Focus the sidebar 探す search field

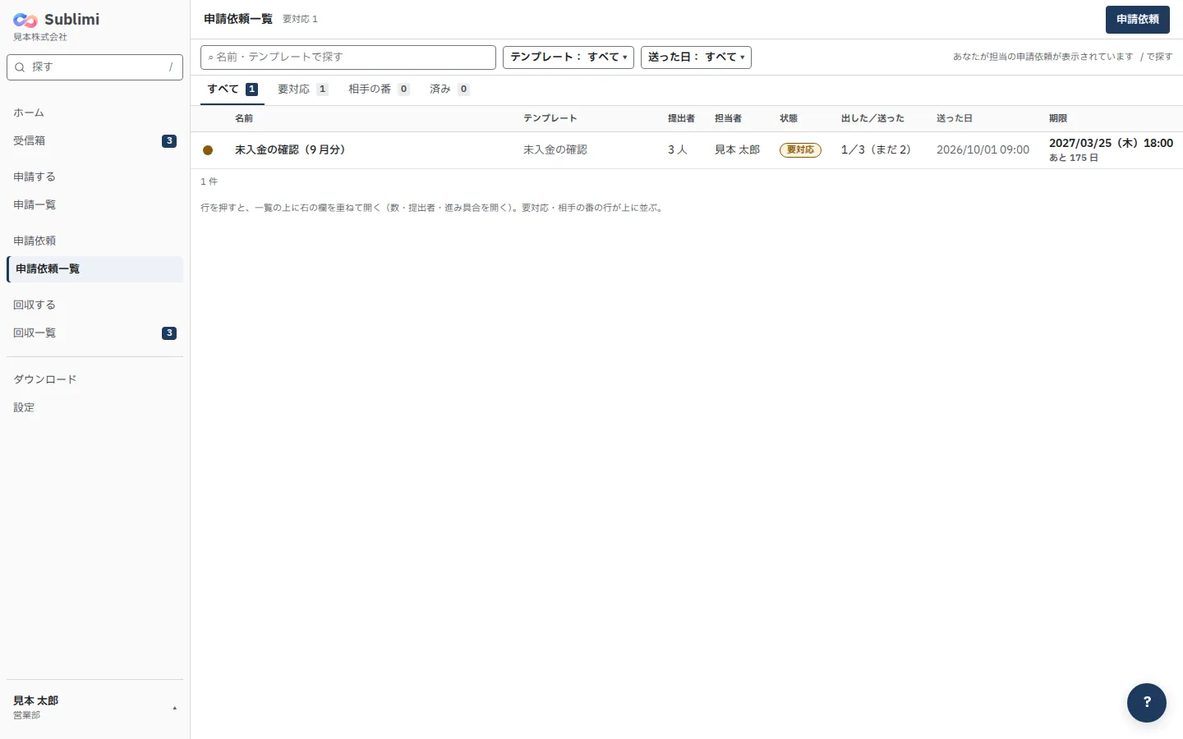pyautogui.click(x=94, y=67)
